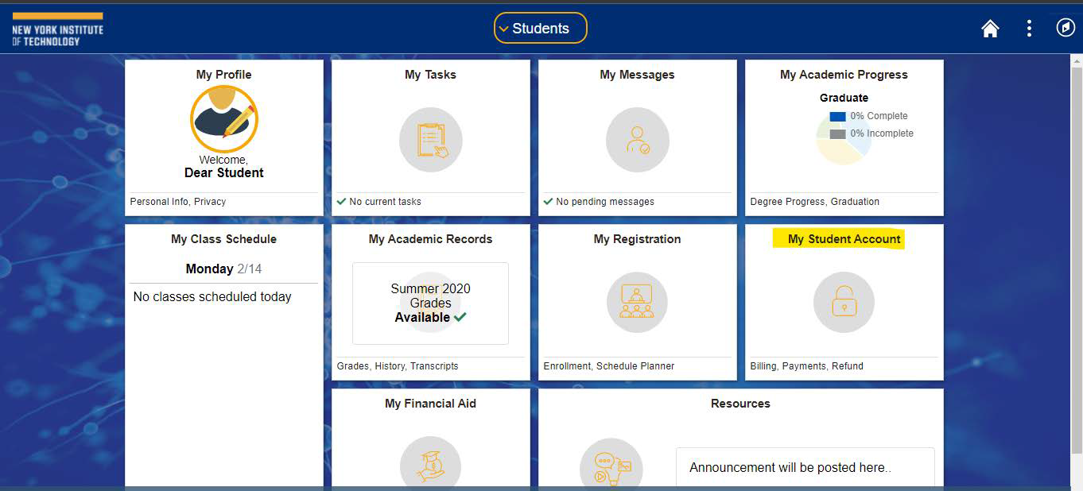Click the Resources media icon

611,465
